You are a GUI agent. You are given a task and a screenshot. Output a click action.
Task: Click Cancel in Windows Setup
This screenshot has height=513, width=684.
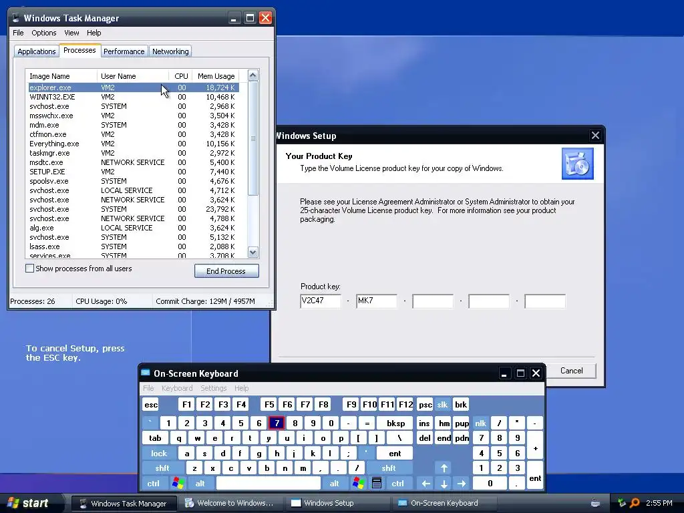(572, 370)
